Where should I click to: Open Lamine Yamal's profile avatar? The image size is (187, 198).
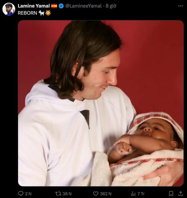click(9, 9)
